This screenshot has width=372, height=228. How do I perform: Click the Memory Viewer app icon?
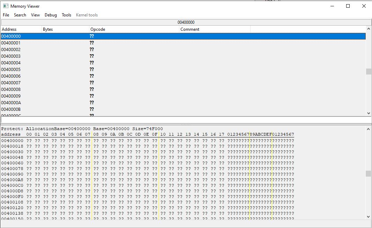click(x=6, y=6)
